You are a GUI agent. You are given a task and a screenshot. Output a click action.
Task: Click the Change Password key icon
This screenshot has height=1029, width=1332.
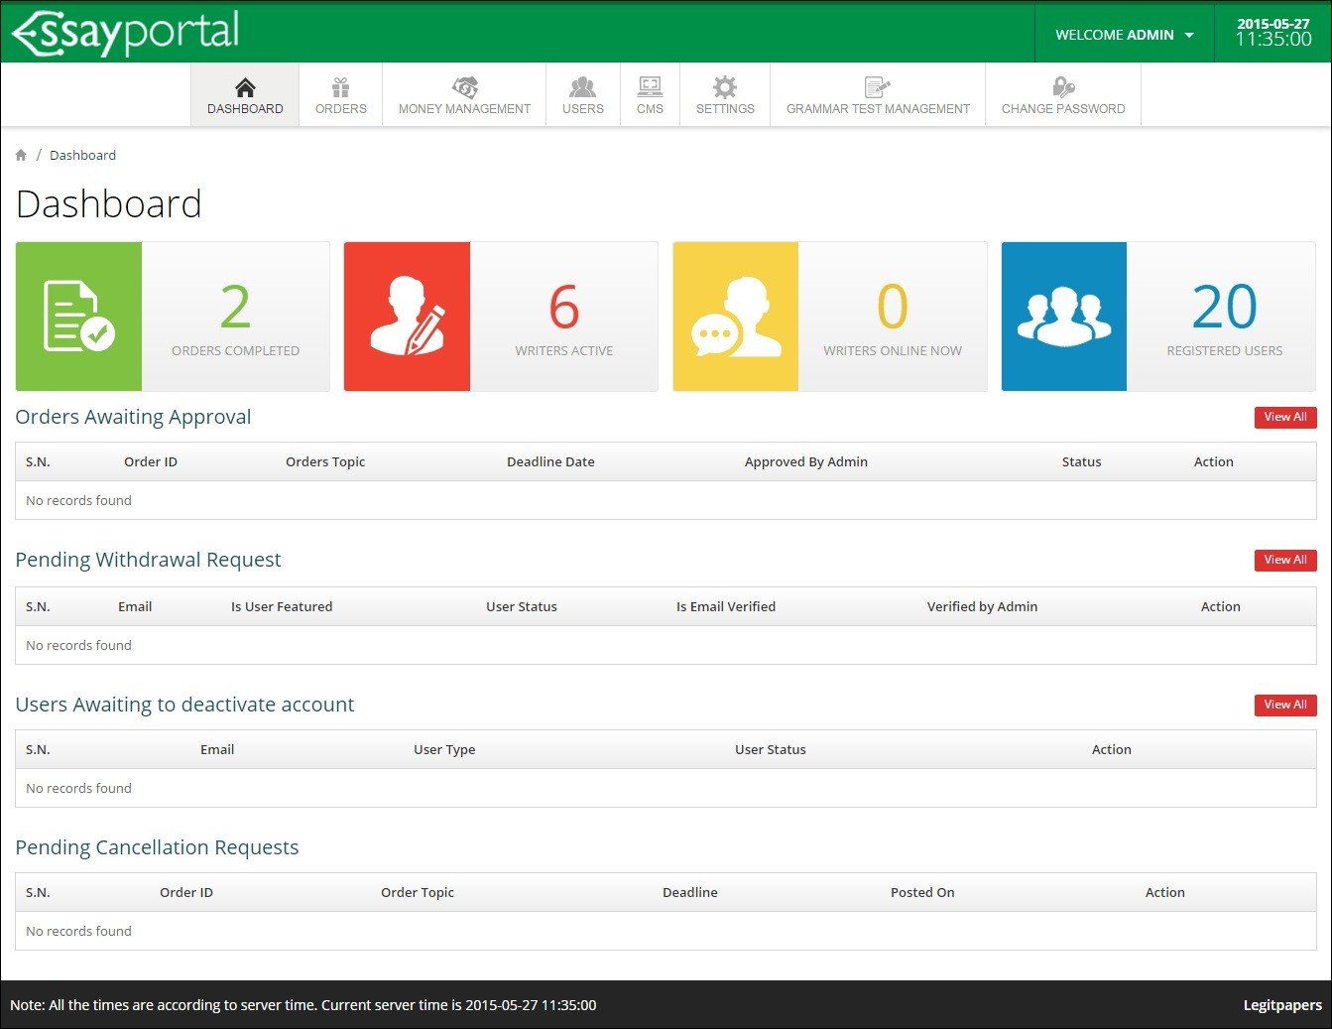point(1063,87)
